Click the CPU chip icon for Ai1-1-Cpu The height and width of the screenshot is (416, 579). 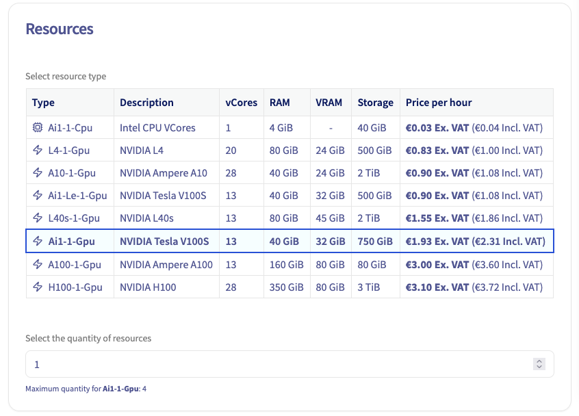(x=38, y=127)
